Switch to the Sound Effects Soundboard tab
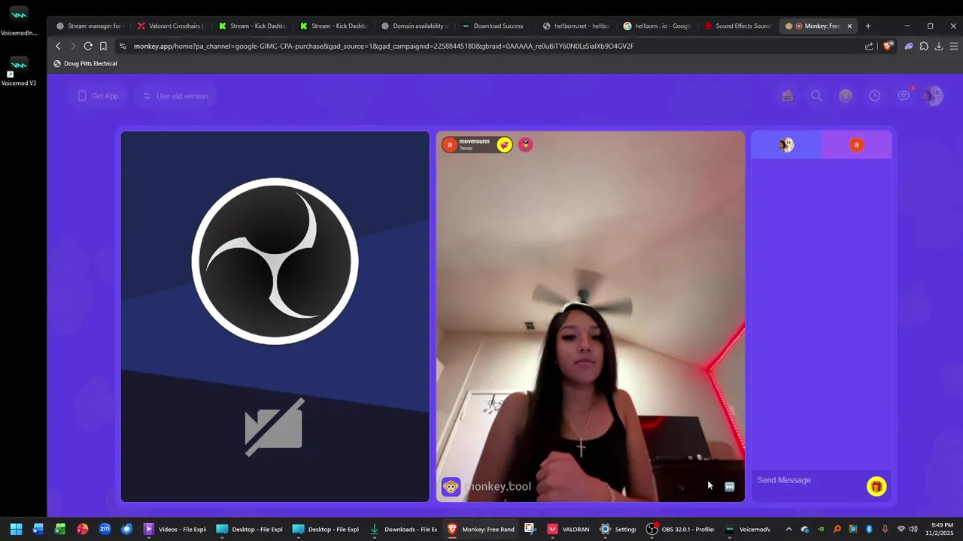This screenshot has width=963, height=541. (739, 26)
